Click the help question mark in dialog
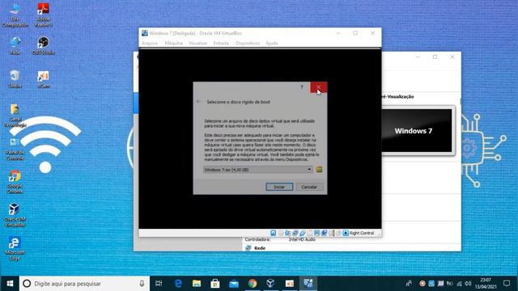This screenshot has height=291, width=518. [x=302, y=87]
